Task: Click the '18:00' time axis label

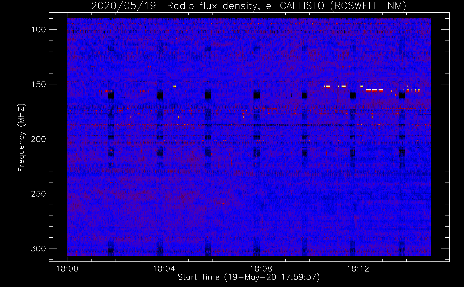Action: pyautogui.click(x=67, y=269)
